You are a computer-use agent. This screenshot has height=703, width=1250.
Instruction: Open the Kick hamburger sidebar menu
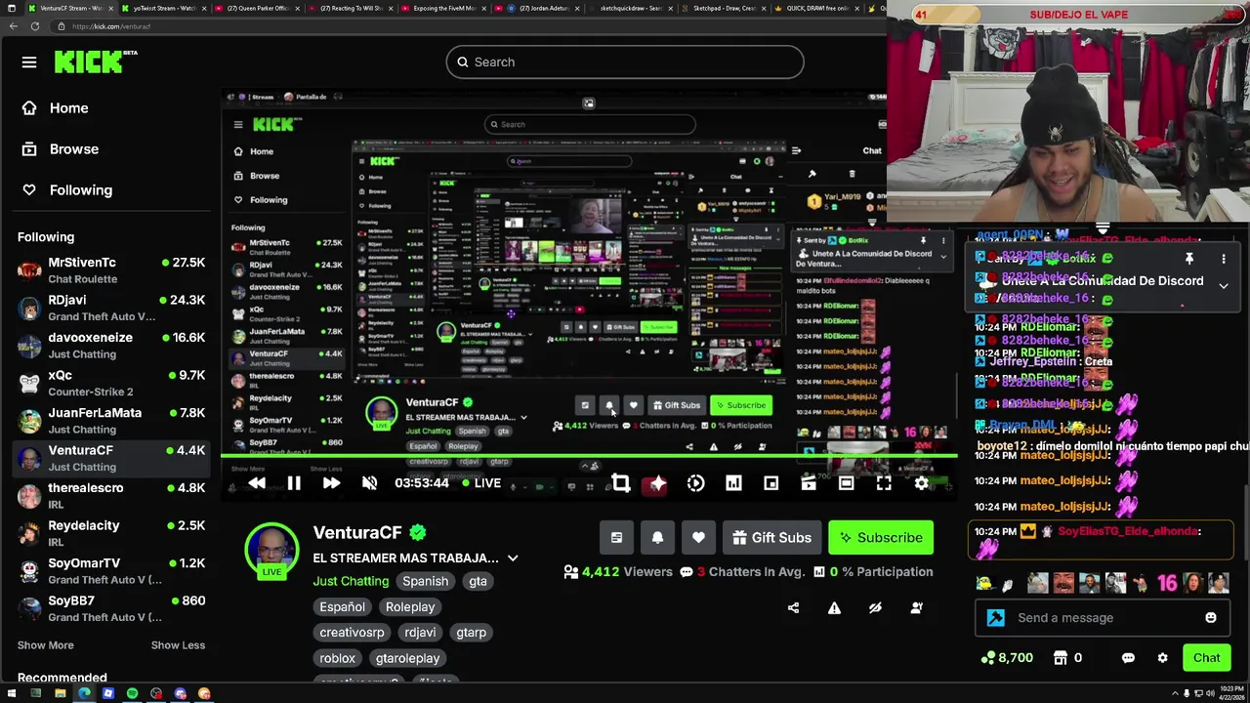pos(29,62)
